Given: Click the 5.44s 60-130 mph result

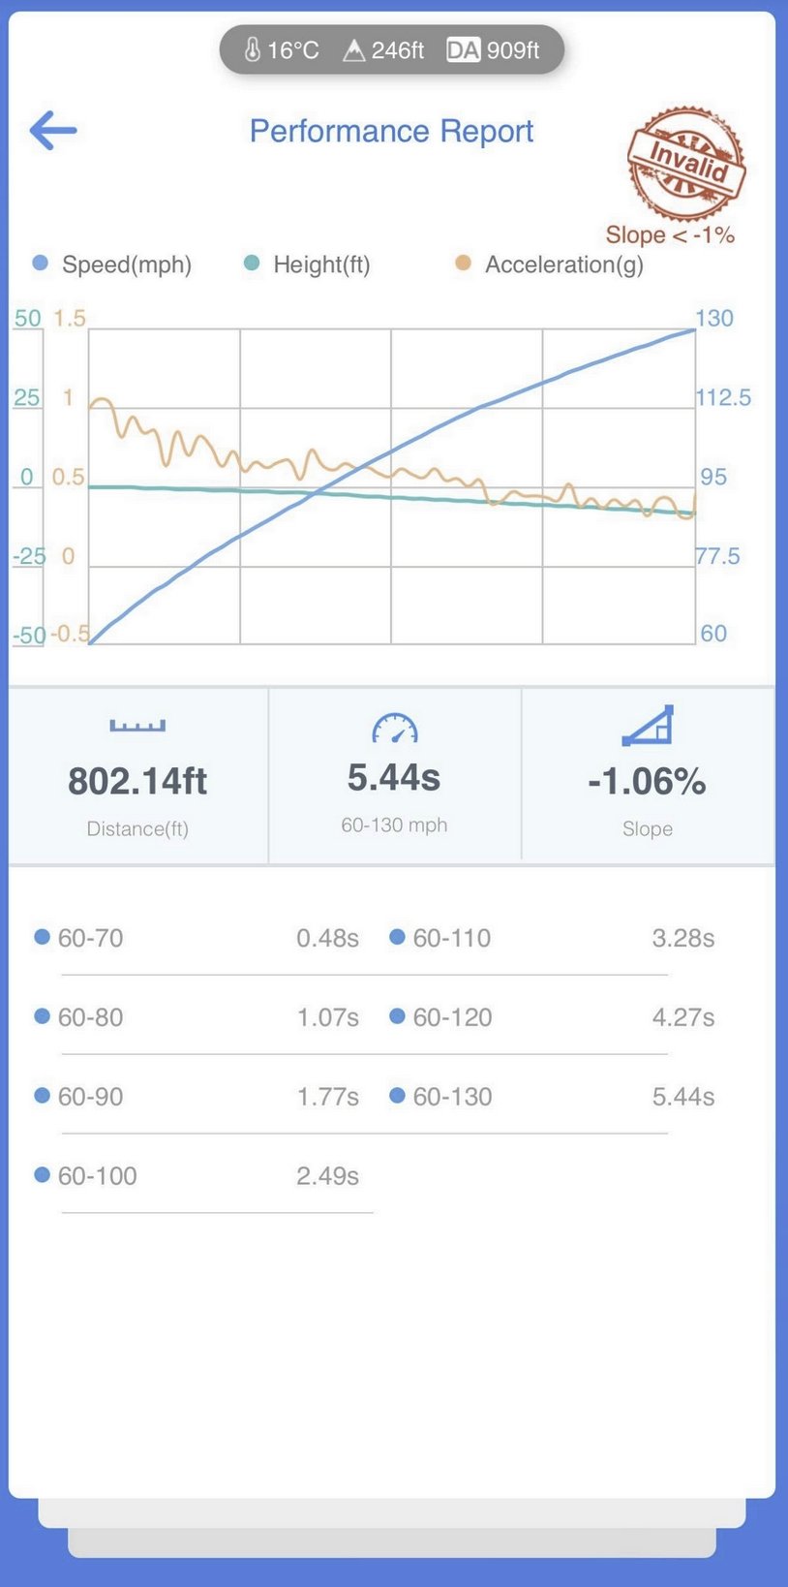Looking at the screenshot, I should (x=394, y=778).
